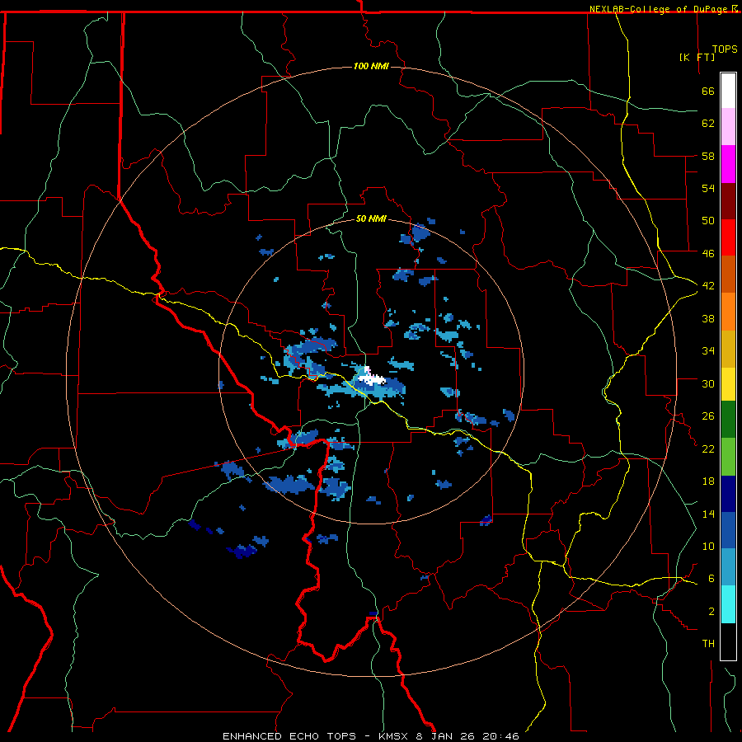Click the white high-tops echo near radar center
This screenshot has width=742, height=742.
click(373, 378)
